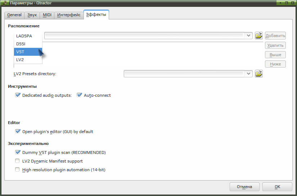Select LADSPA in plugin type list
The image size is (297, 196).
(x=28, y=36)
